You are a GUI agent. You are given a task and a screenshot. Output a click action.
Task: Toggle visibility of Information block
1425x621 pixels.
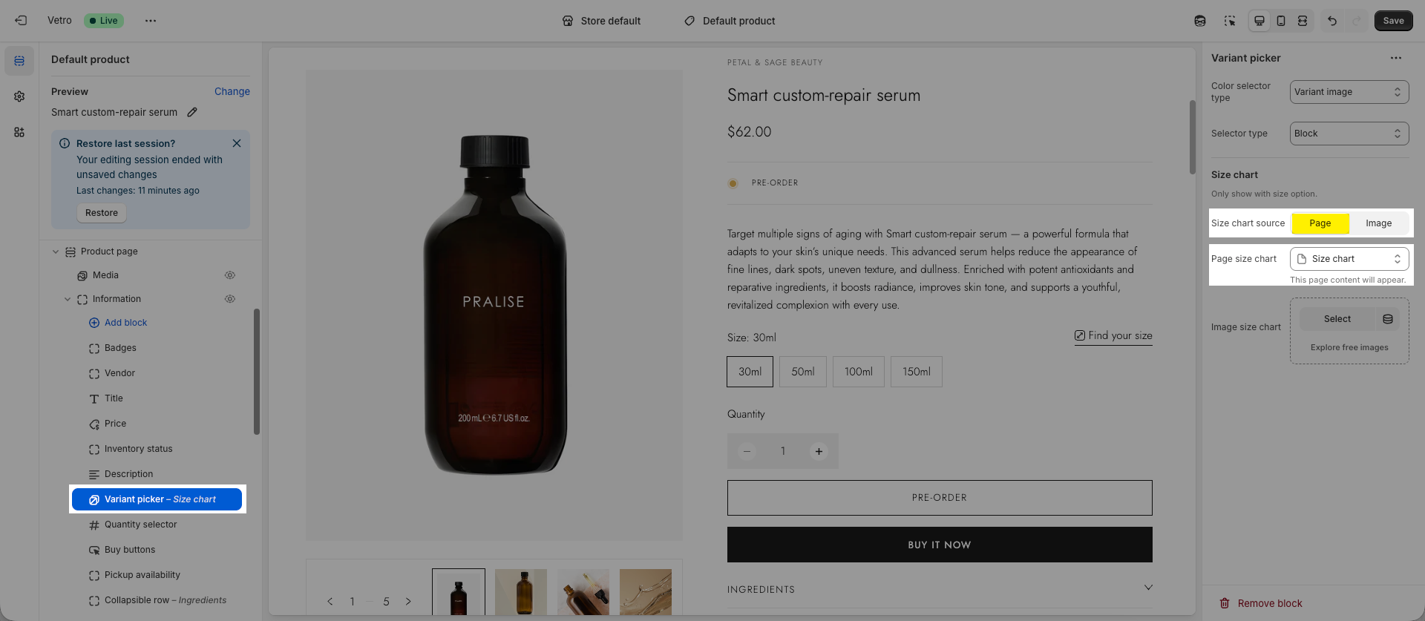(x=230, y=299)
